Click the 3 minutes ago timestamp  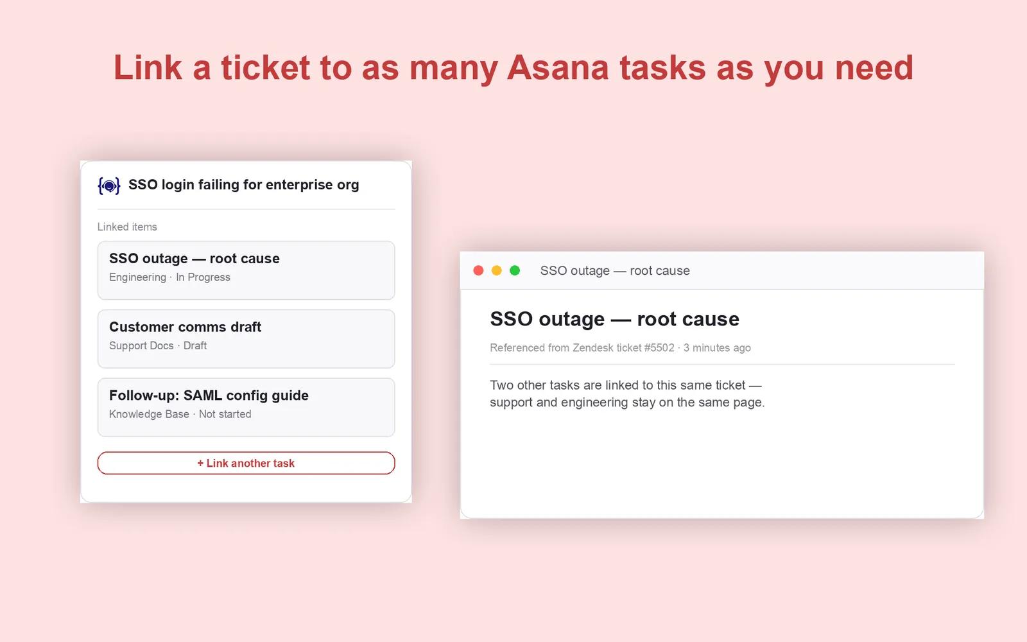pyautogui.click(x=717, y=347)
